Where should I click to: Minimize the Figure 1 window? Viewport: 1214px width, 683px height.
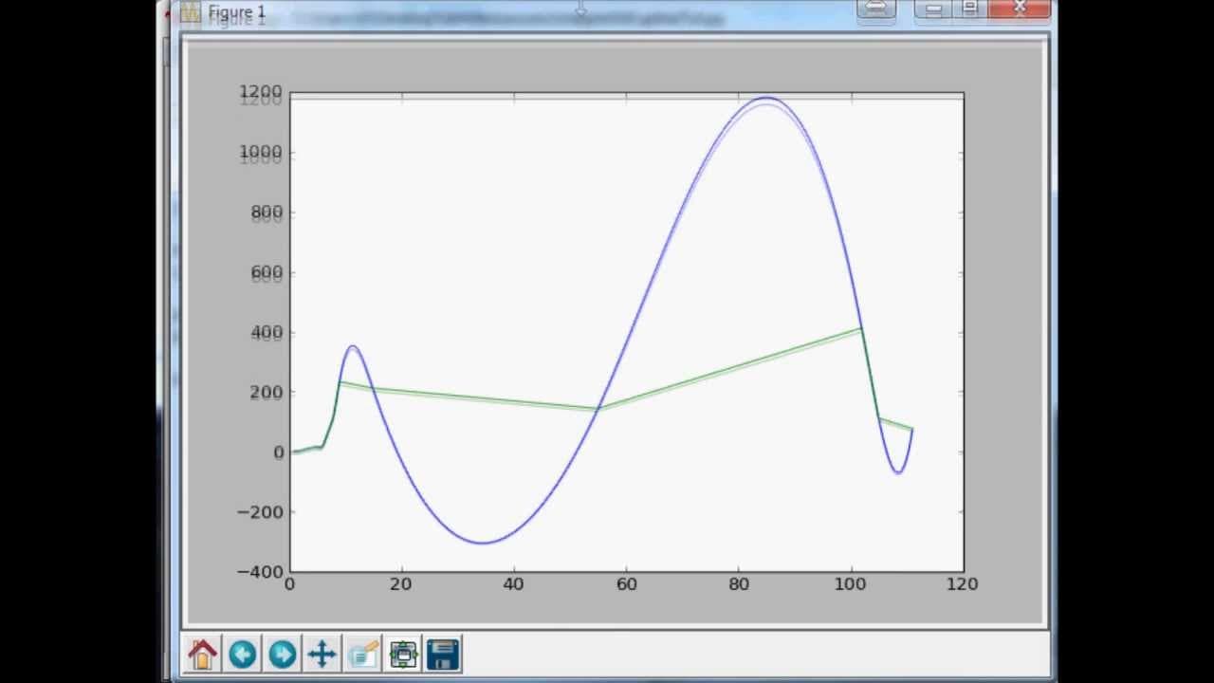pyautogui.click(x=933, y=9)
